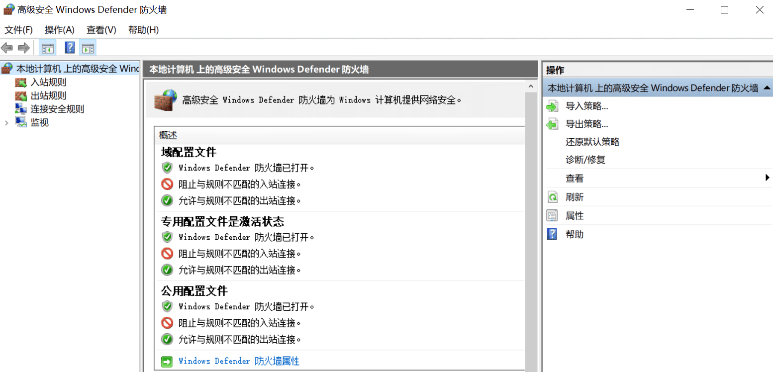Click the 导入策略 green arrow icon
The height and width of the screenshot is (372, 773).
click(x=552, y=106)
